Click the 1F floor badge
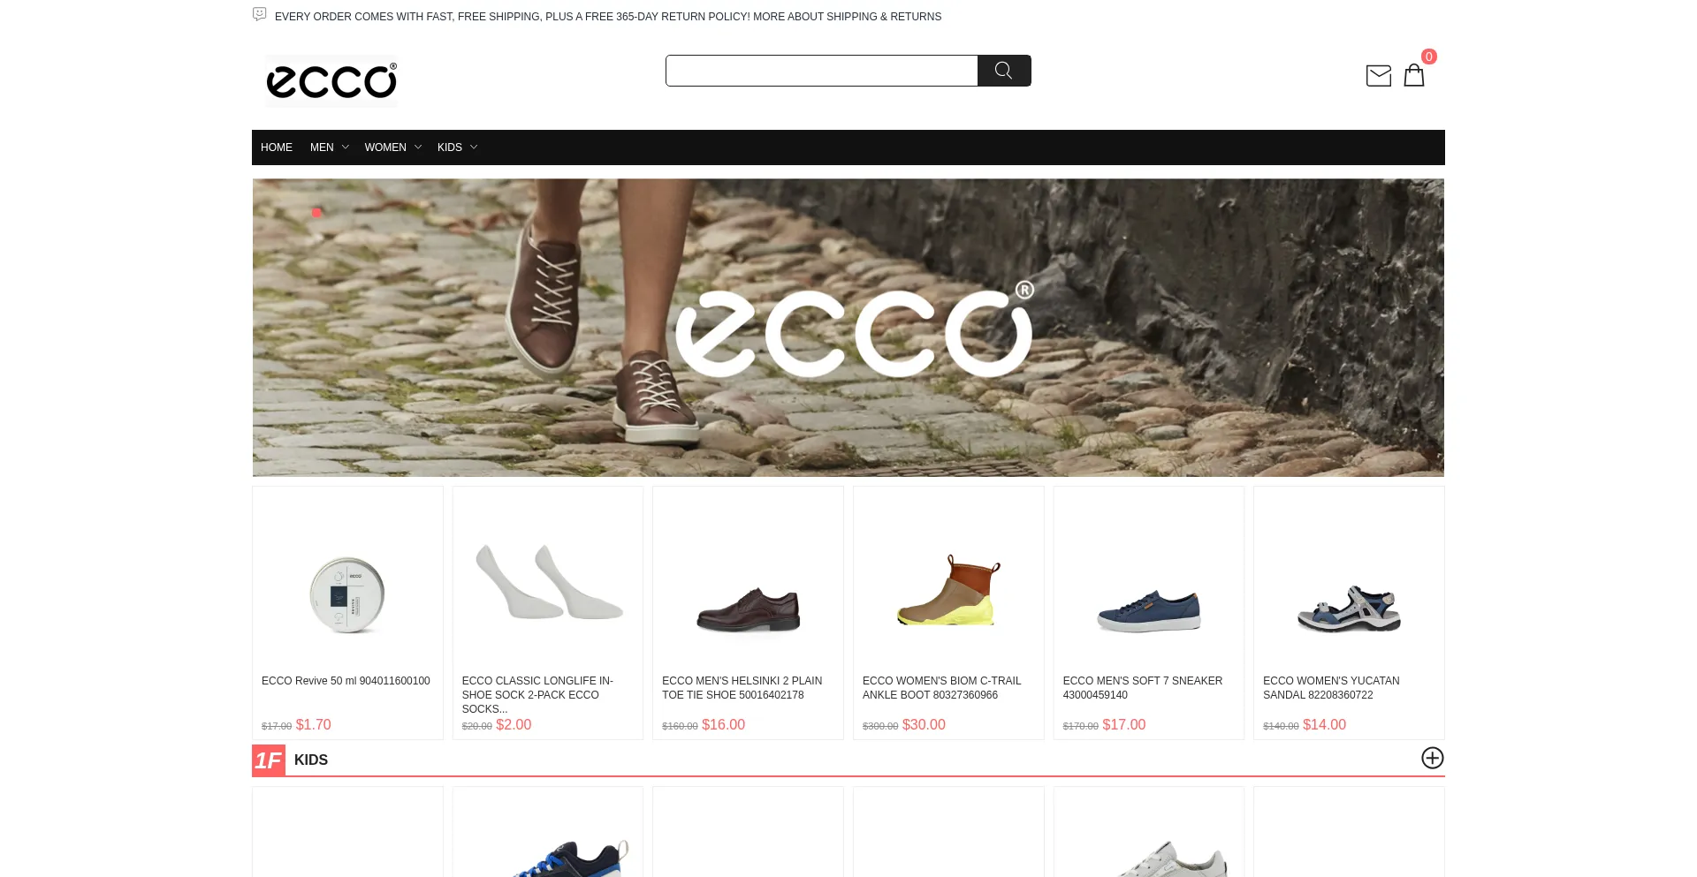Screen dimensions: 1697x877 tap(269, 760)
